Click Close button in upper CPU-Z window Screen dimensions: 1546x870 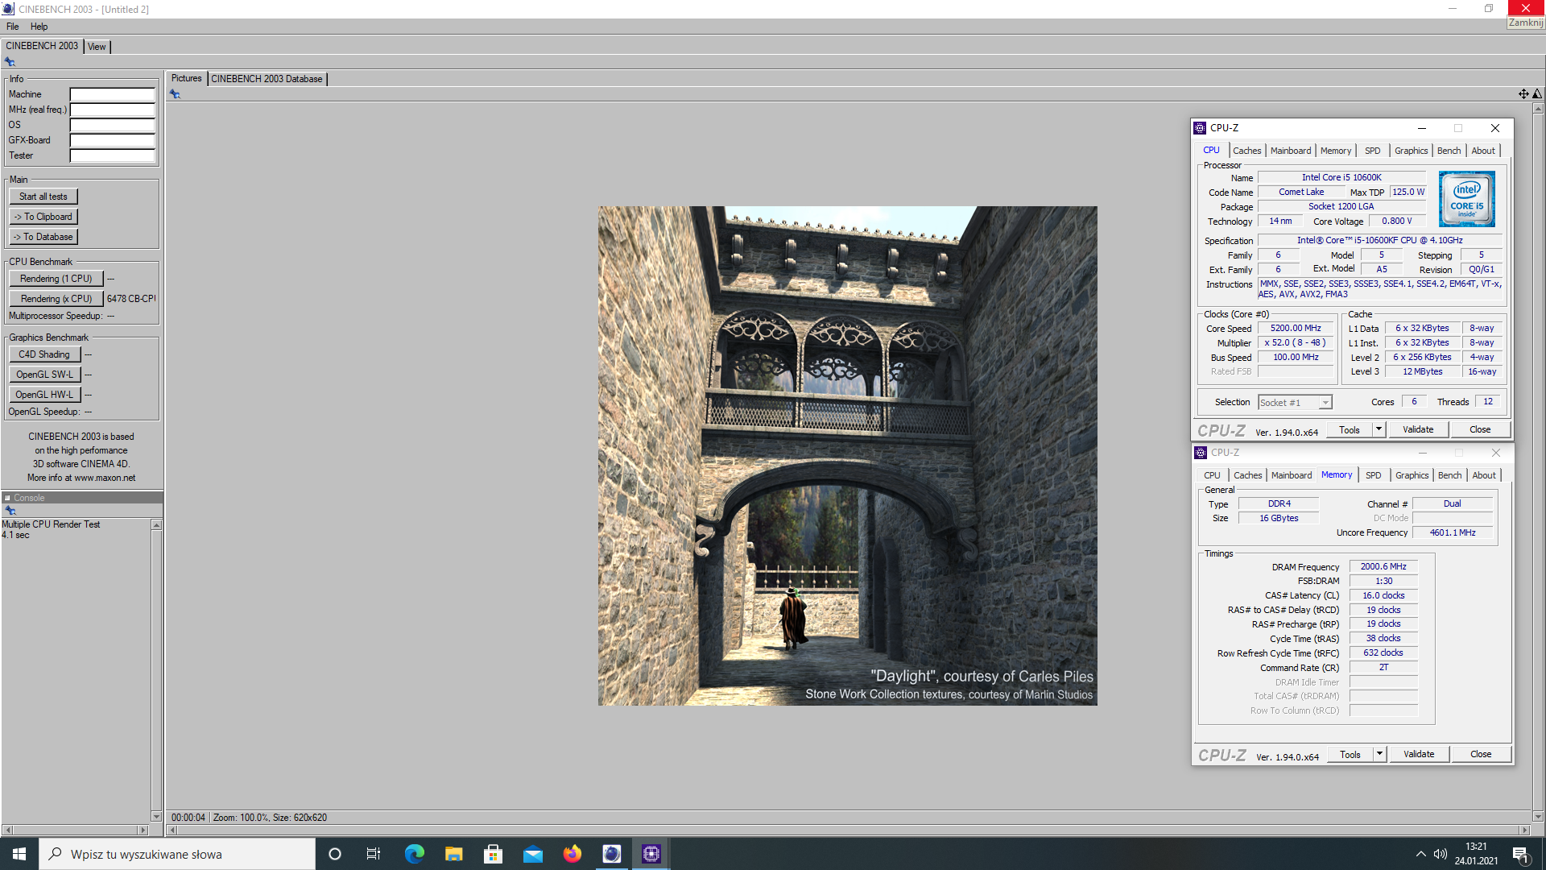(1480, 429)
